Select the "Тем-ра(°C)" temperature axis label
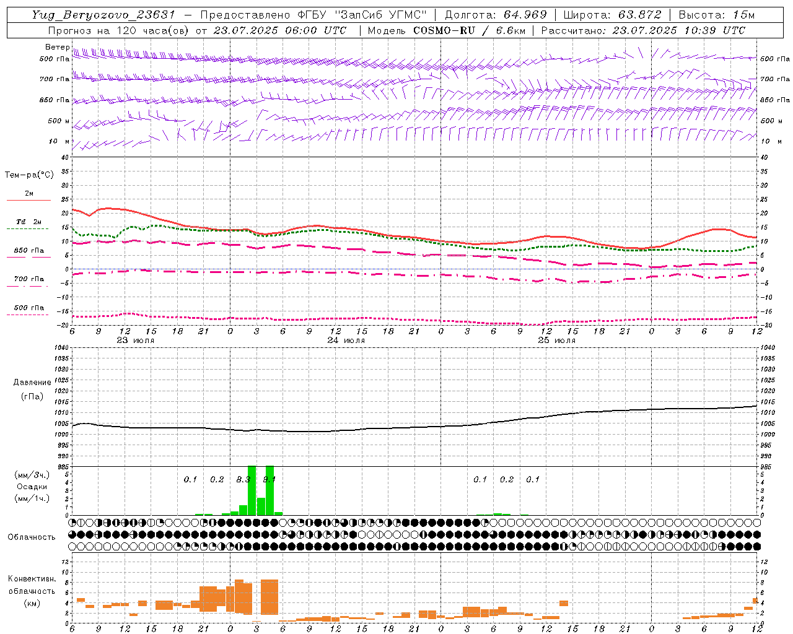 click(x=29, y=175)
